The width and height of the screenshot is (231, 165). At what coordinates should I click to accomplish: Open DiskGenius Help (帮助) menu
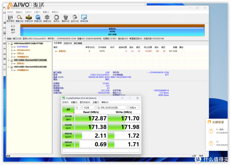pyautogui.click(x=55, y=12)
